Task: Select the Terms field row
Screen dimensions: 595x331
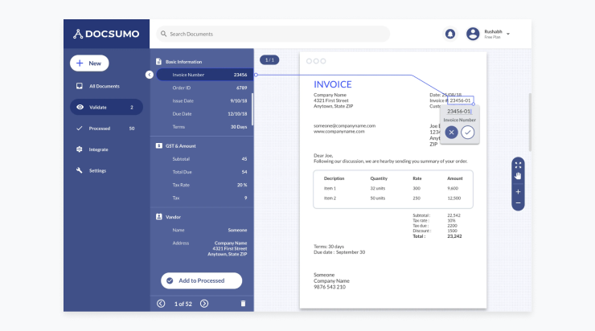Action: (205, 127)
